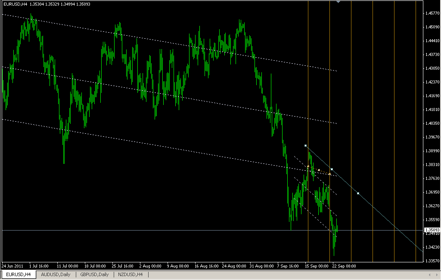Click the 16 Aug 16:00 time label
This screenshot has width=441, height=280.
206,266
